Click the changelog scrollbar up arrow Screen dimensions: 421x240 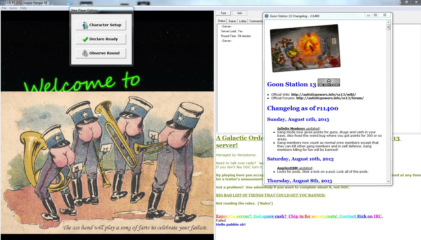click(389, 22)
